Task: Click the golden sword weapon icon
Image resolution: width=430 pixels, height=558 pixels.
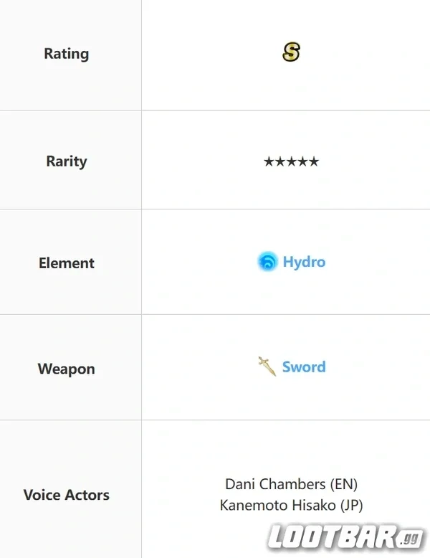Action: [267, 367]
